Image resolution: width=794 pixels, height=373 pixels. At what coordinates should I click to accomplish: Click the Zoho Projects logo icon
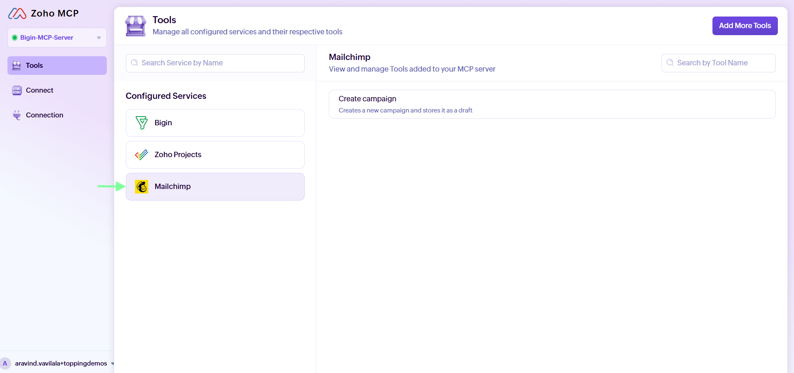(x=142, y=155)
